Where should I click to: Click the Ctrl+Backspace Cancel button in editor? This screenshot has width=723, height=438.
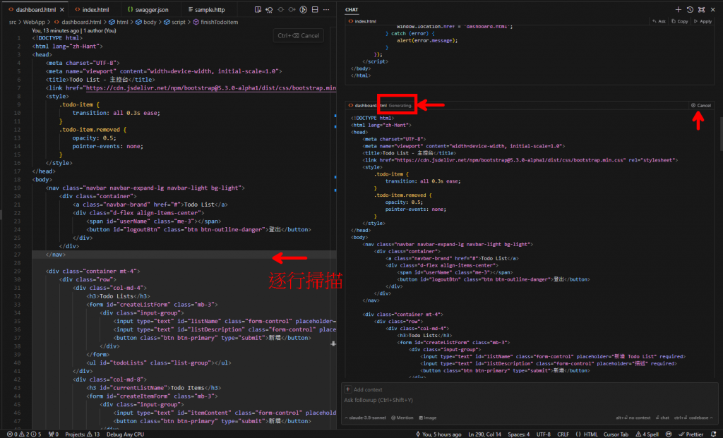tap(299, 35)
